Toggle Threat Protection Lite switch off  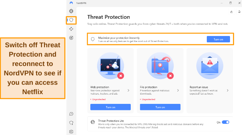(226, 122)
